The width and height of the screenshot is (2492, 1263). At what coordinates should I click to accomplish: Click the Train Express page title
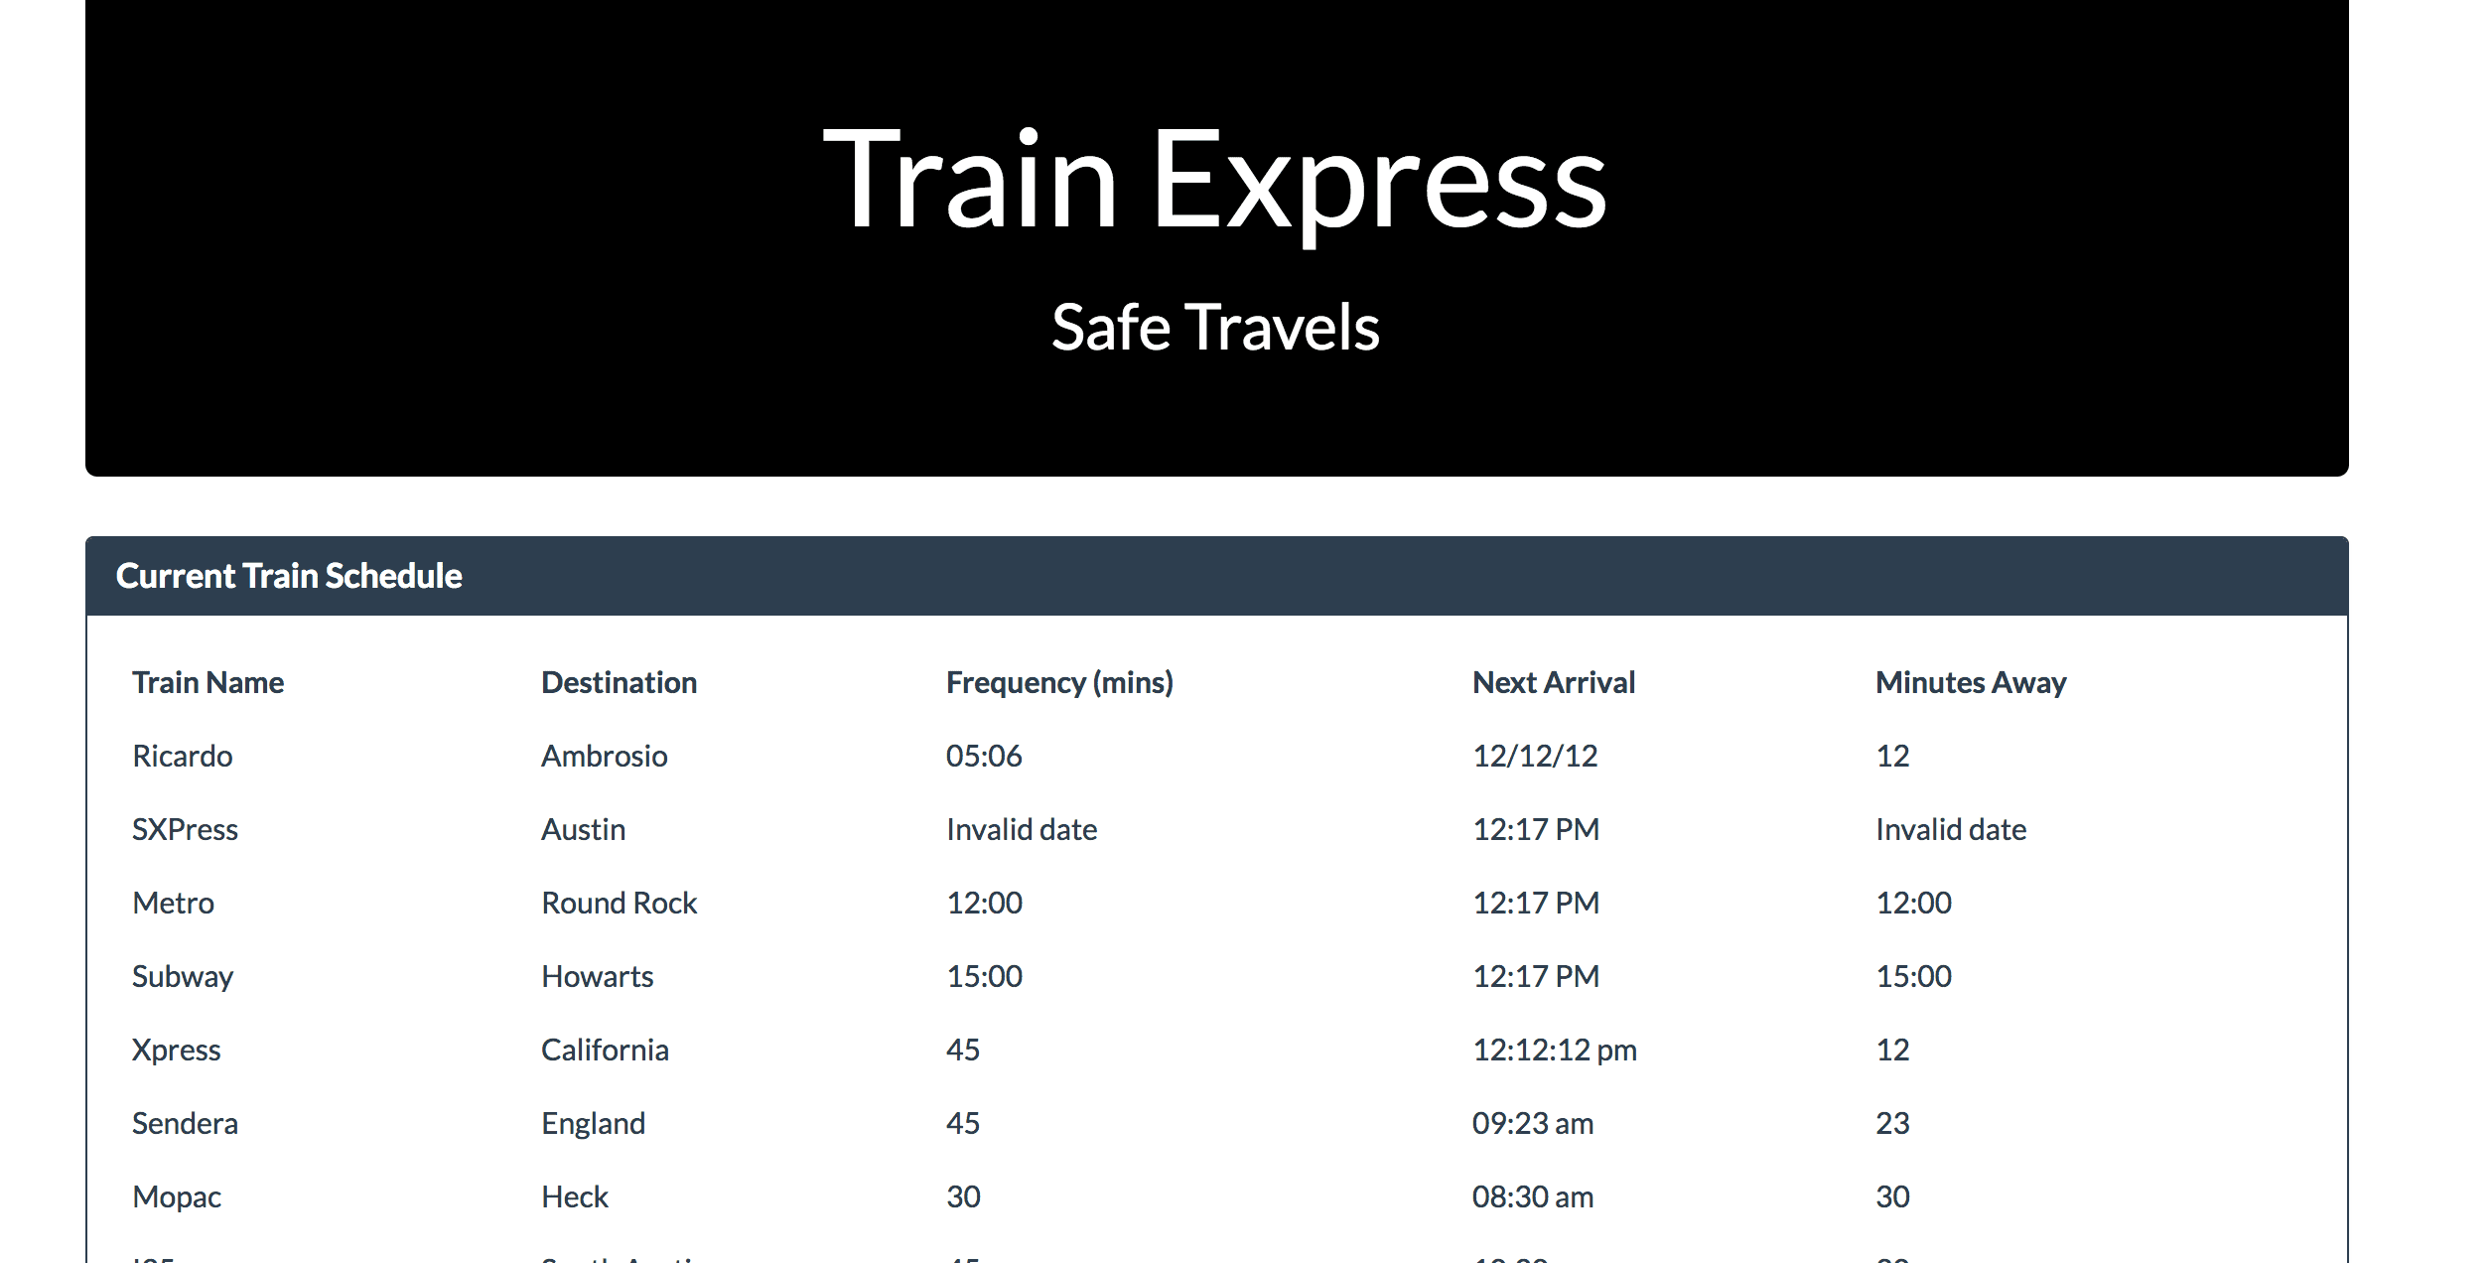coord(1215,182)
